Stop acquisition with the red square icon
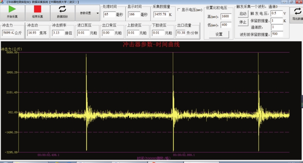 point(37,9)
